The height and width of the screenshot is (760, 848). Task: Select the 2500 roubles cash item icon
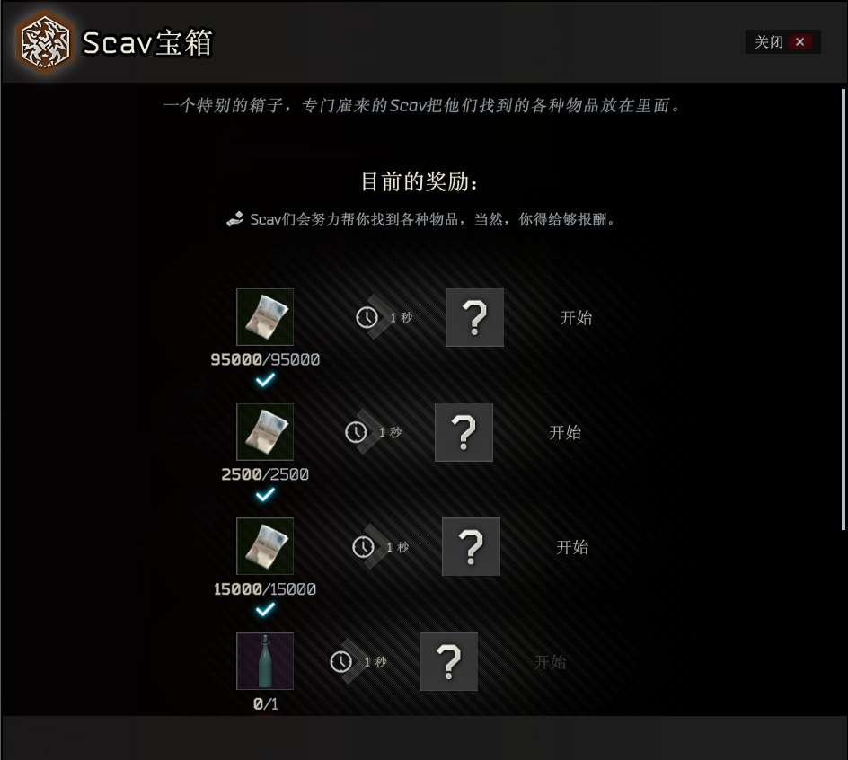tap(265, 432)
